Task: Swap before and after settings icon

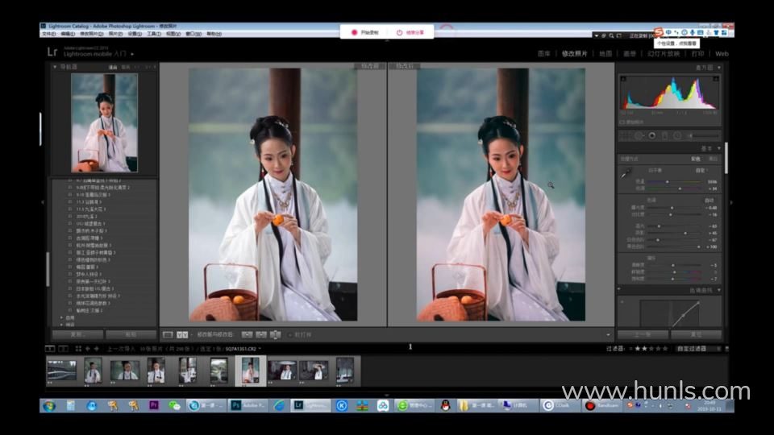Action: click(276, 335)
